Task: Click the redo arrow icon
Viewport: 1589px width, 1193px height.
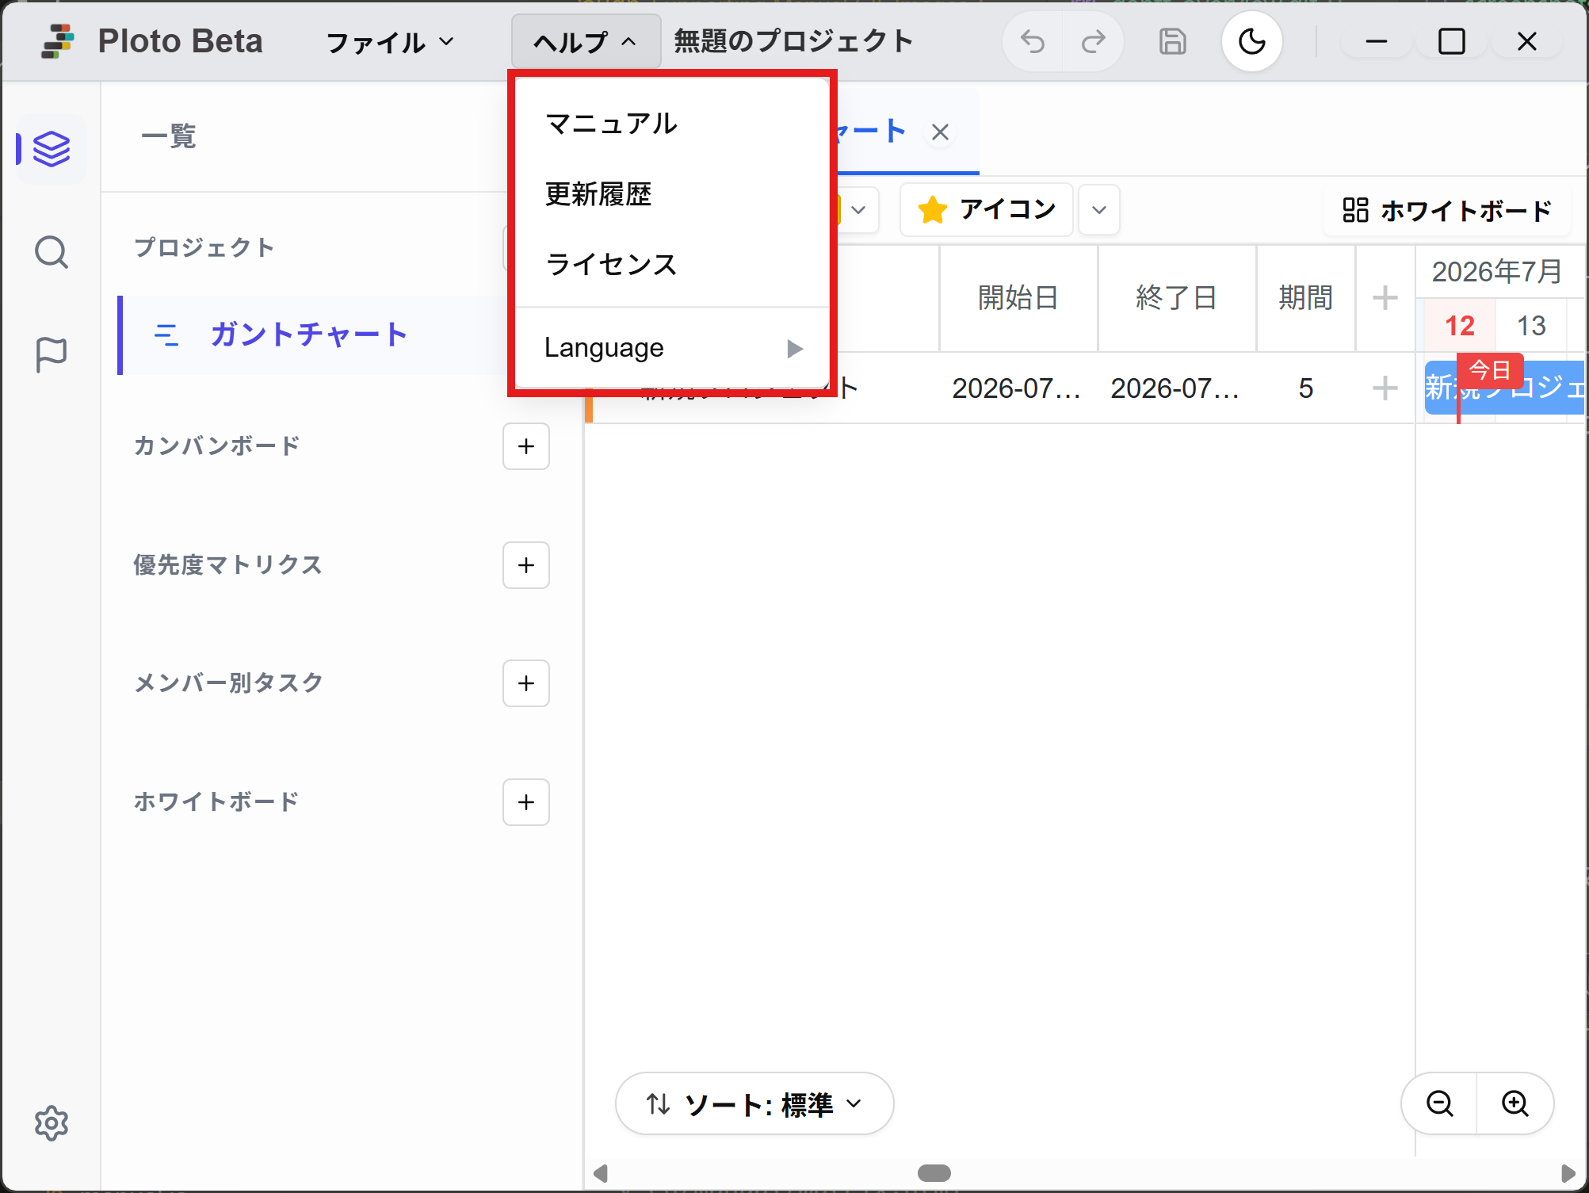Action: (x=1094, y=41)
